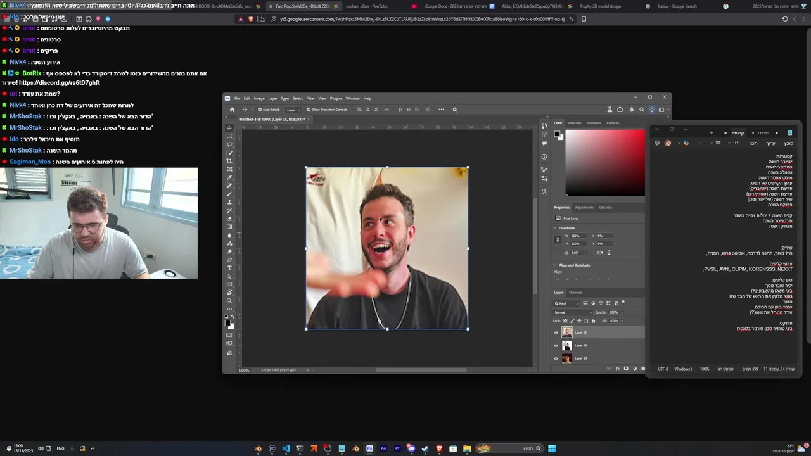This screenshot has width=811, height=456.
Task: Select the Frame tool
Action: coord(229,169)
